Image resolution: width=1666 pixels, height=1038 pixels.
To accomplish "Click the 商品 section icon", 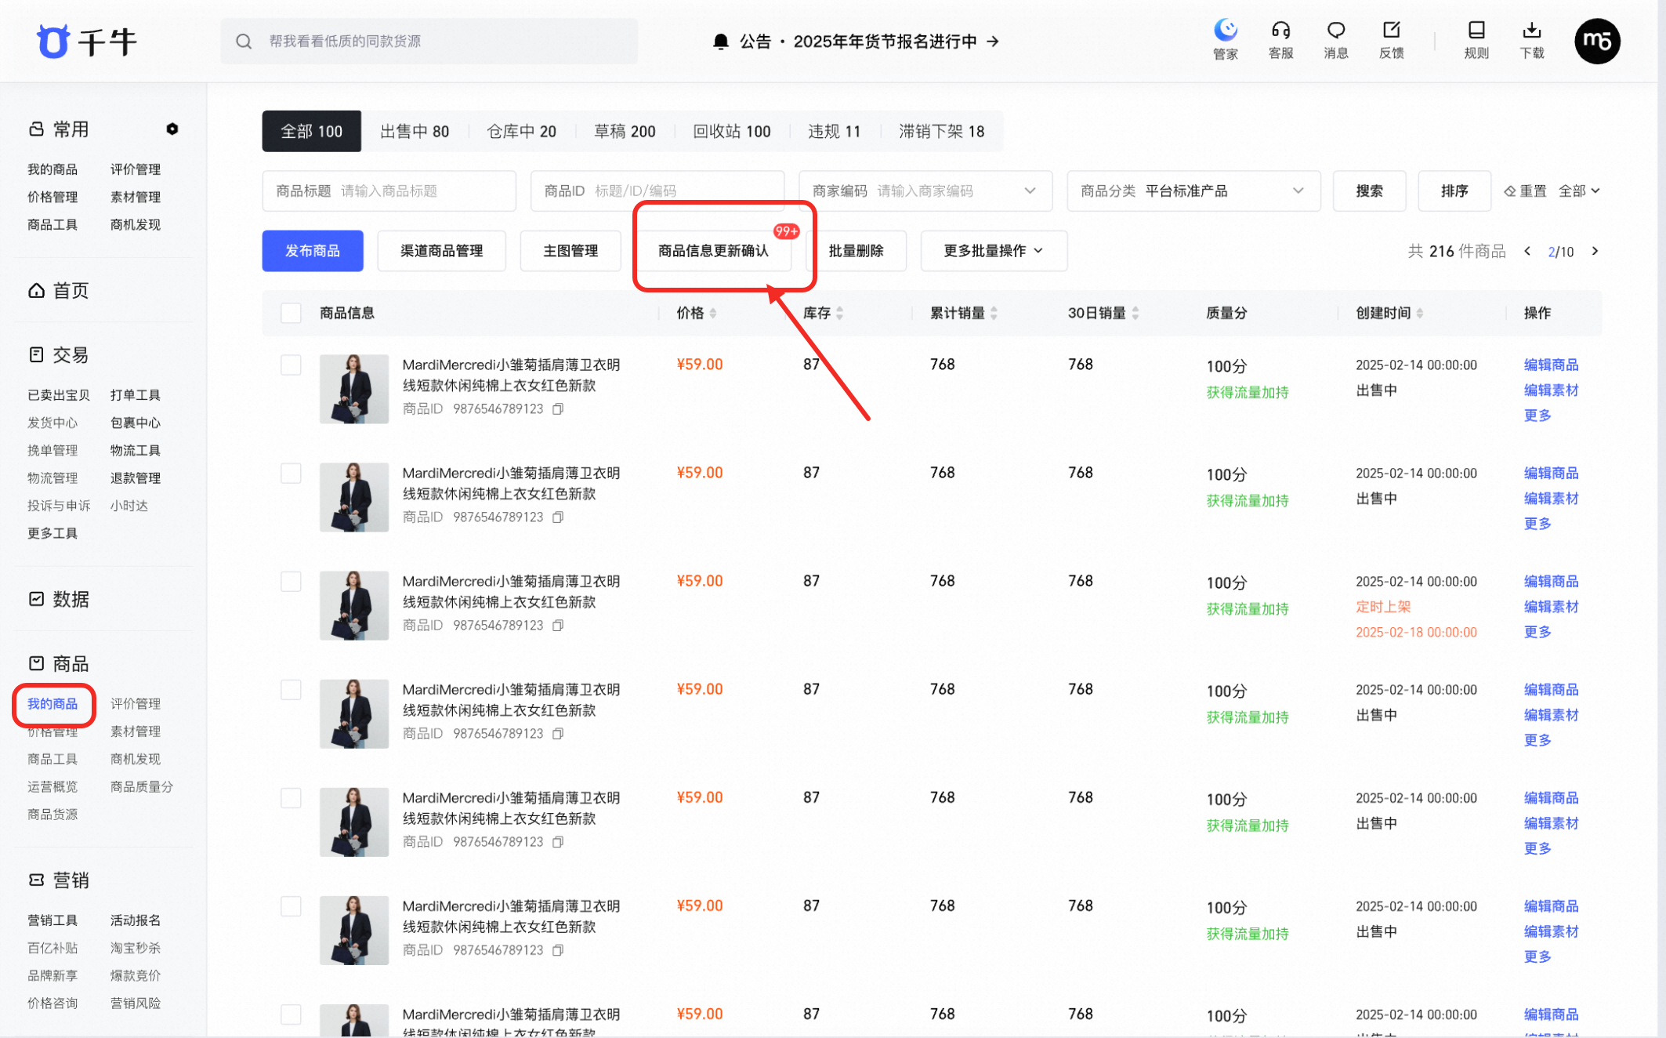I will 37,664.
